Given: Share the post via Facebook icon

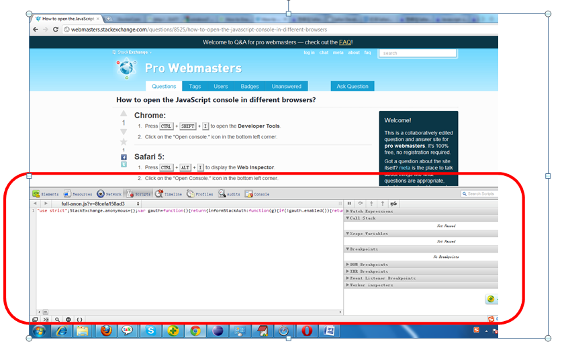Looking at the screenshot, I should (124, 157).
